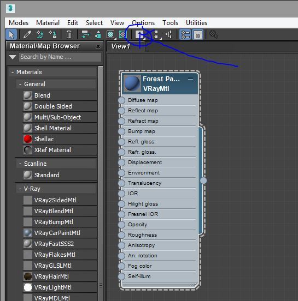This screenshot has height=301, width=298.
Task: Click the Opacity input socket
Action: click(121, 225)
